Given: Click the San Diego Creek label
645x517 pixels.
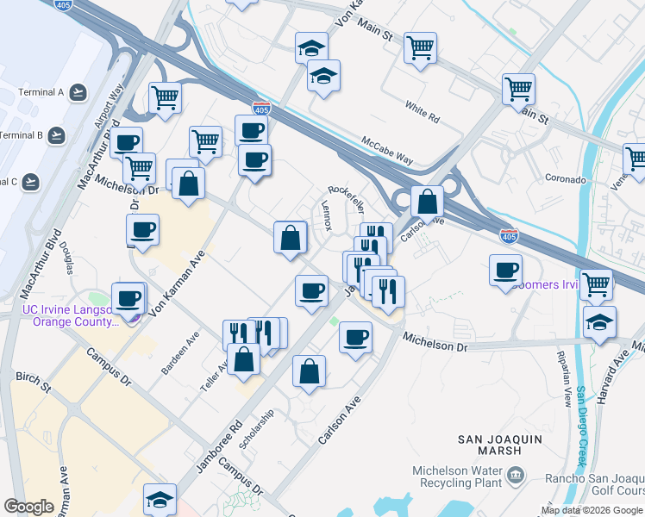Looking at the screenshot, I should coord(581,427).
